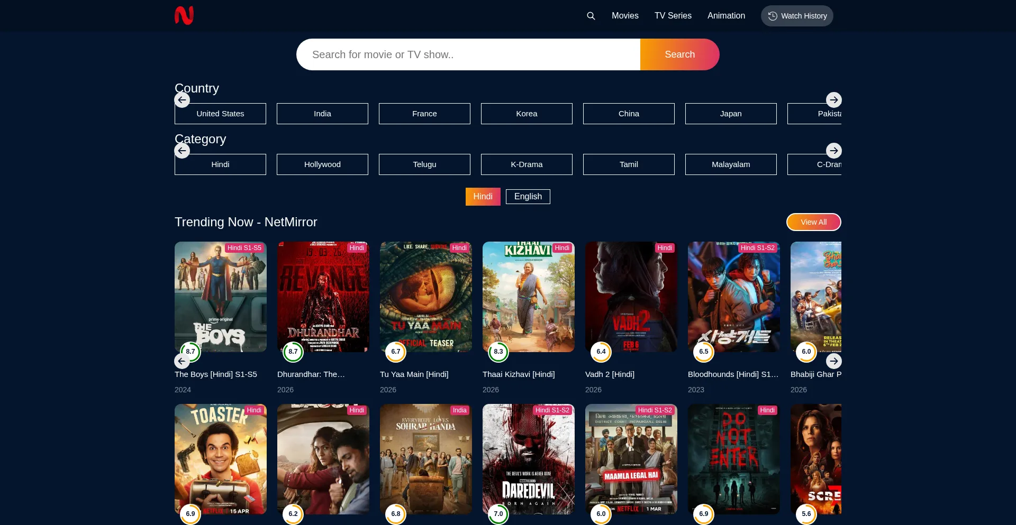1016x525 pixels.
Task: Switch language toggle to English
Action: tap(528, 197)
